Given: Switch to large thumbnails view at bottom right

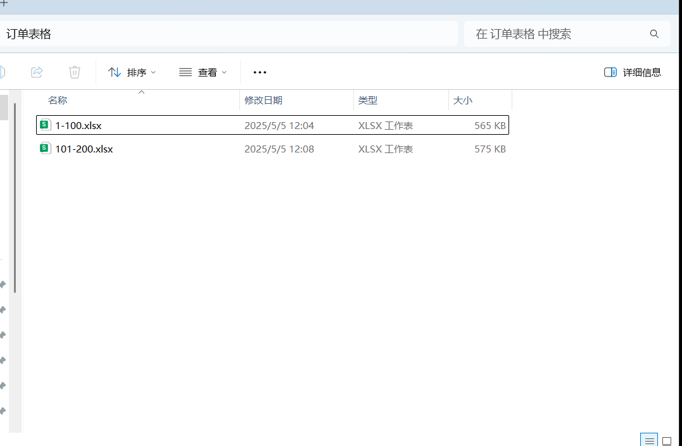Looking at the screenshot, I should coord(666,440).
